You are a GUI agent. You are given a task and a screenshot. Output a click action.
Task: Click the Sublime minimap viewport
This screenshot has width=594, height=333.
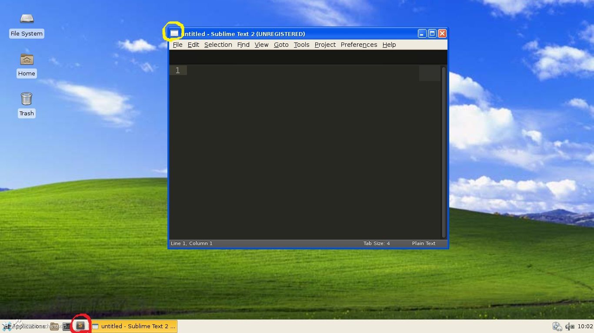point(430,73)
